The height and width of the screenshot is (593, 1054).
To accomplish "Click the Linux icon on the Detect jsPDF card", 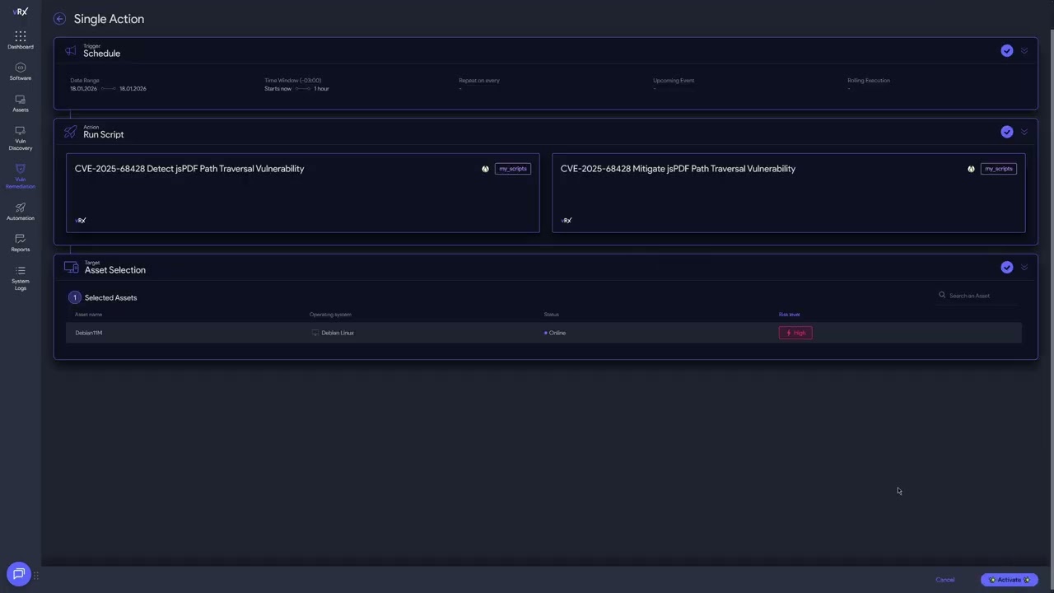I will click(485, 169).
